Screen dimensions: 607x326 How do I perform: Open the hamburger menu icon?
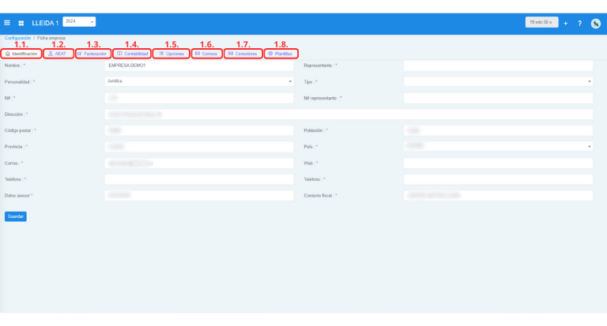pos(7,23)
